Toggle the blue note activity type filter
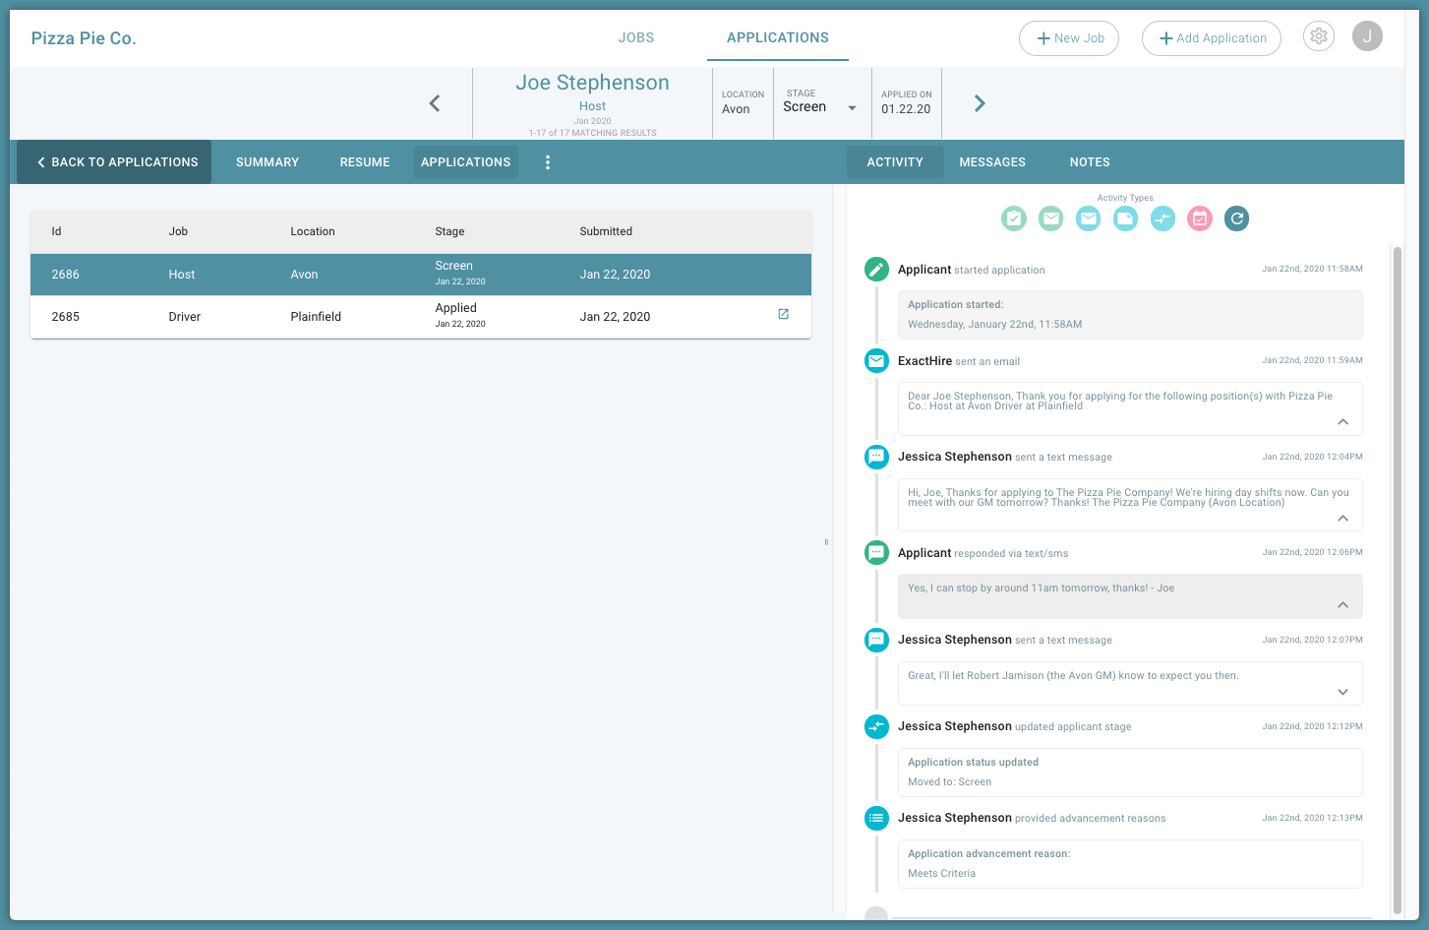This screenshot has height=930, width=1429. tap(1125, 218)
